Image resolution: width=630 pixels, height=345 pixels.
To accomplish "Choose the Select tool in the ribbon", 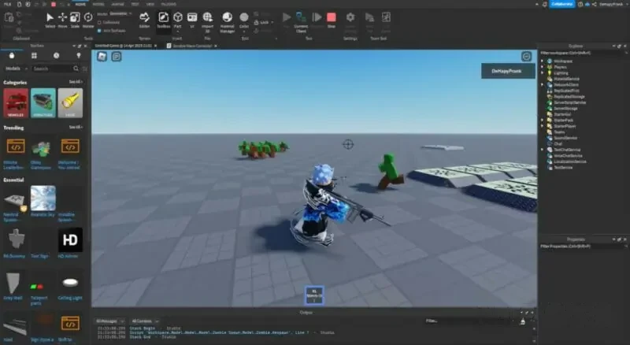I will (x=50, y=20).
